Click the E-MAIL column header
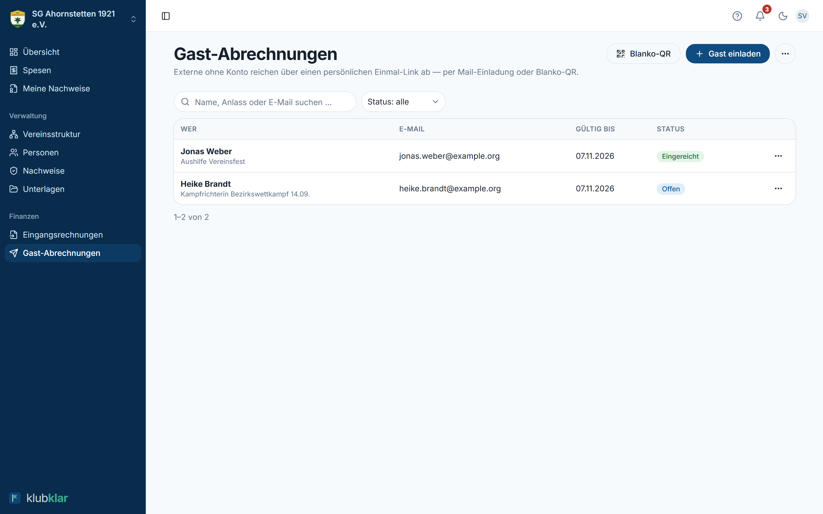The height and width of the screenshot is (514, 823). (x=411, y=129)
